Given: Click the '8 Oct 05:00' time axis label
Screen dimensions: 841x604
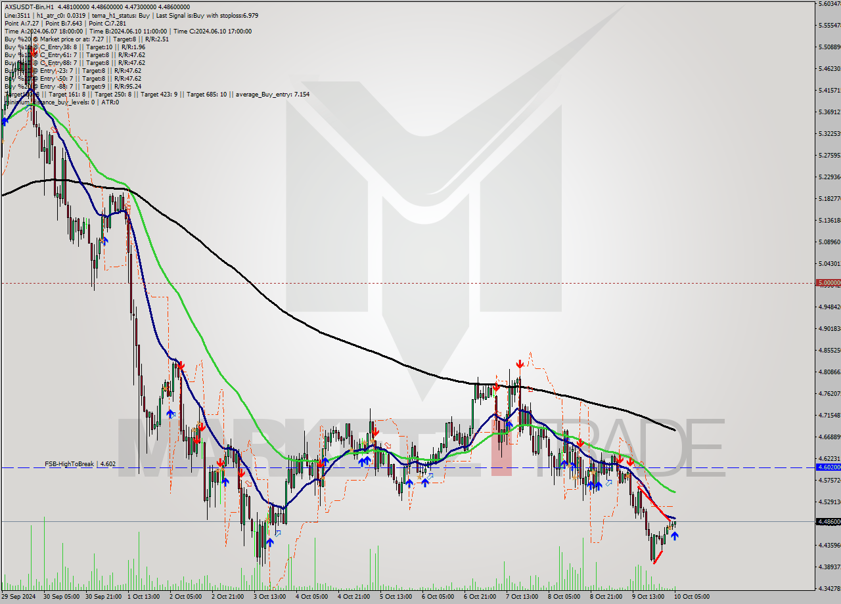Looking at the screenshot, I should point(566,597).
